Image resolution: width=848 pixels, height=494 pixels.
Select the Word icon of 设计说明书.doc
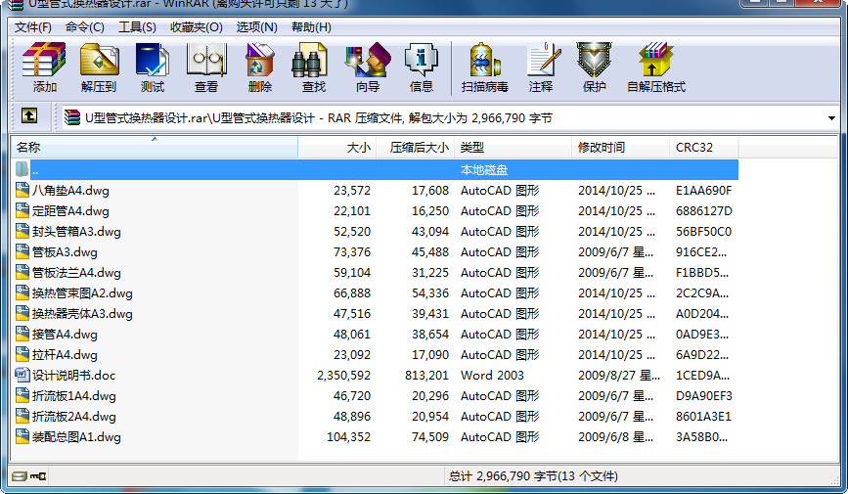coord(22,375)
